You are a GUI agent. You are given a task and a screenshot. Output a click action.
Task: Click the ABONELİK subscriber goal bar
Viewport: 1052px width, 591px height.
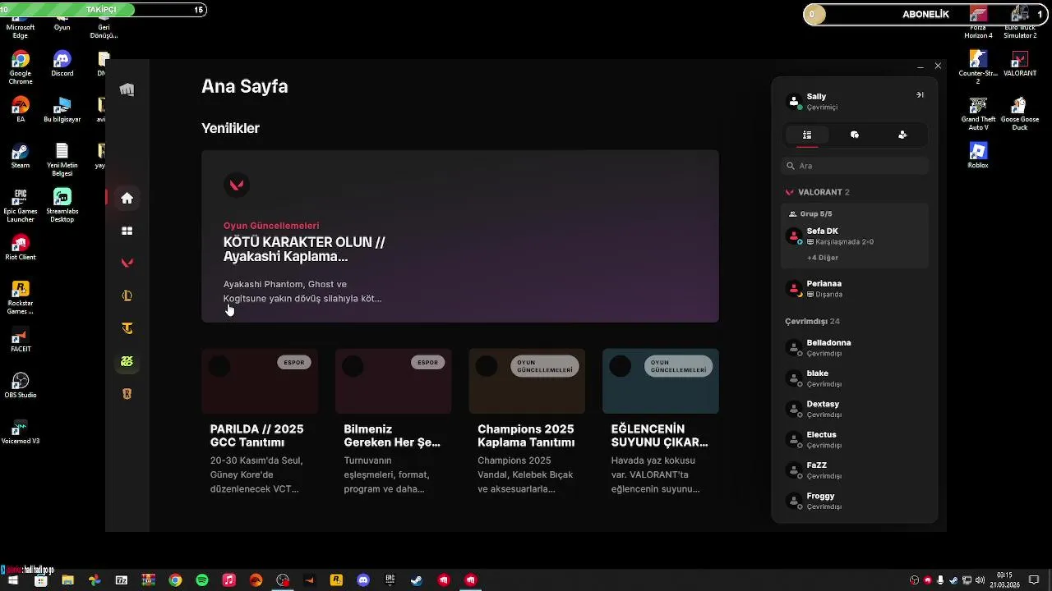(x=927, y=14)
